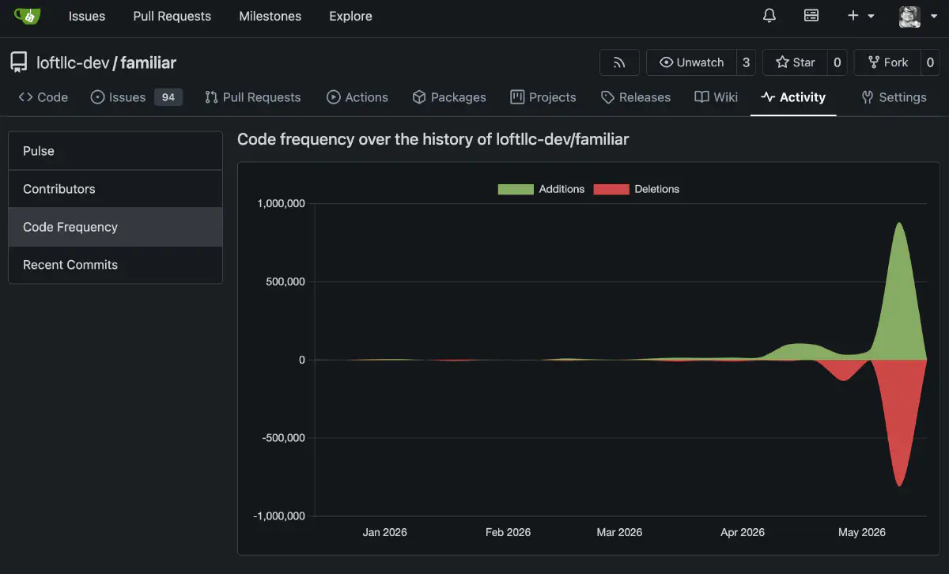Open the active stopwatch/tasks icon

tap(811, 16)
